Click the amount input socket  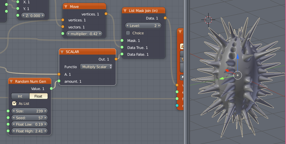(59, 81)
